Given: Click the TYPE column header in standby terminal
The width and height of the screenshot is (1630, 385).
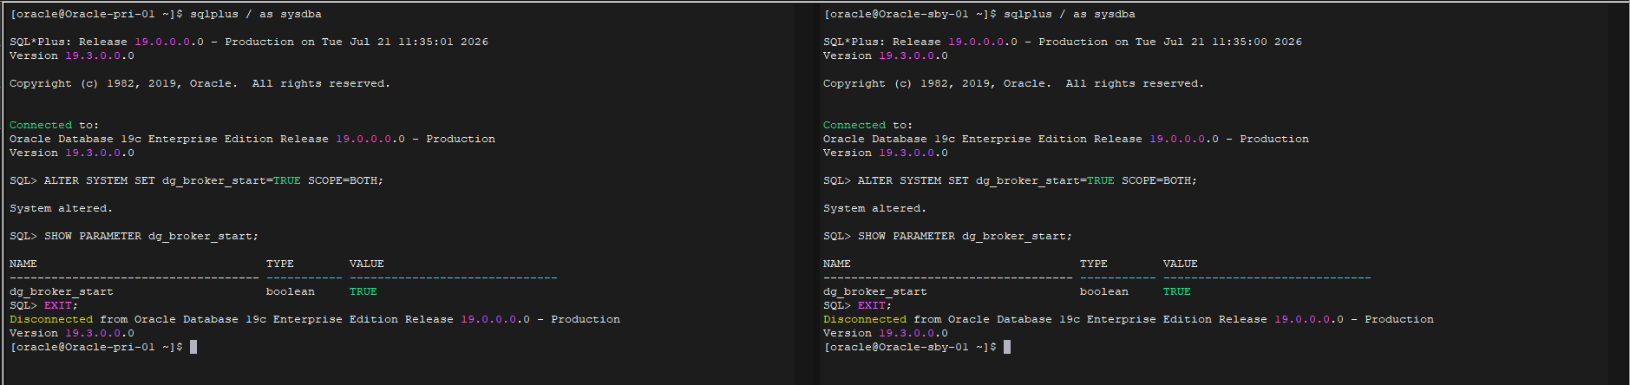Looking at the screenshot, I should click(1094, 264).
